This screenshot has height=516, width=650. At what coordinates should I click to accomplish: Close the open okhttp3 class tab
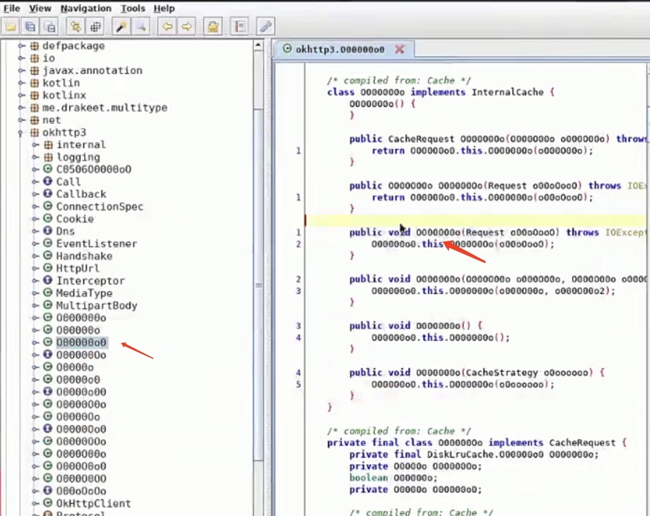click(x=399, y=49)
